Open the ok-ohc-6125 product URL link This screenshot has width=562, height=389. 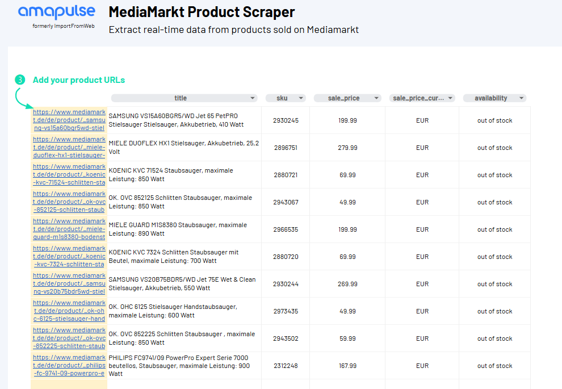[x=69, y=311]
